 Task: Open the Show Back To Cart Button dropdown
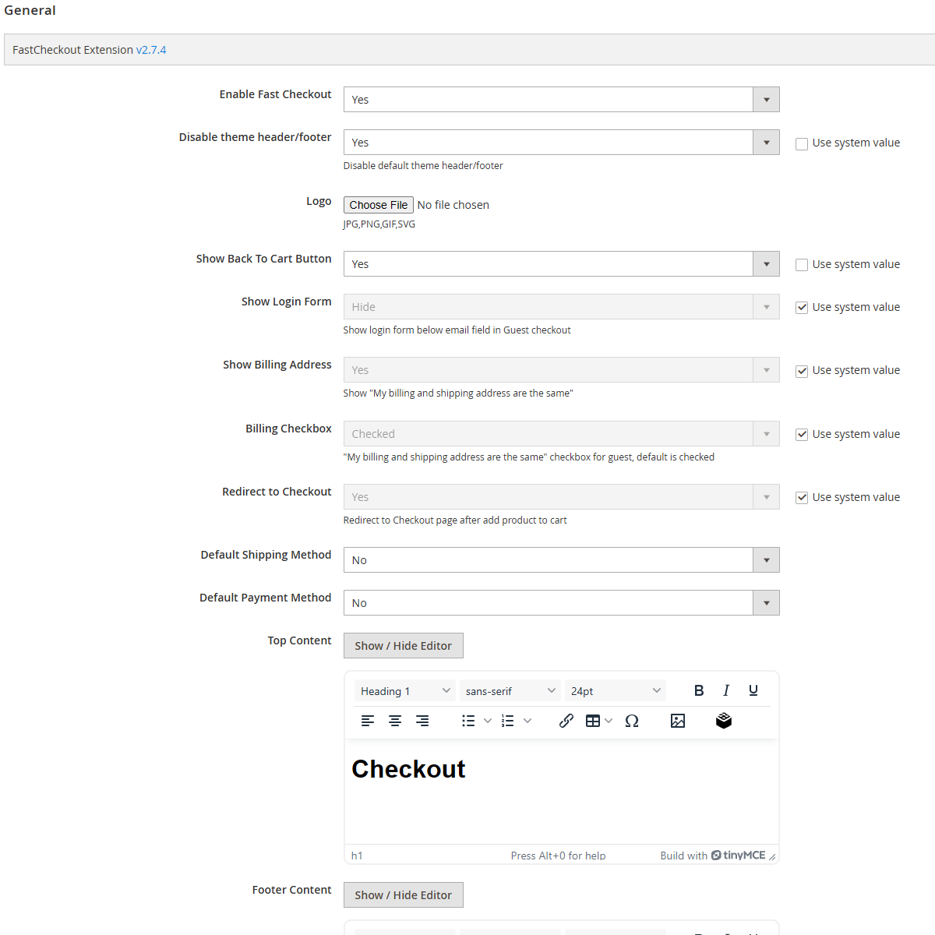pos(561,264)
